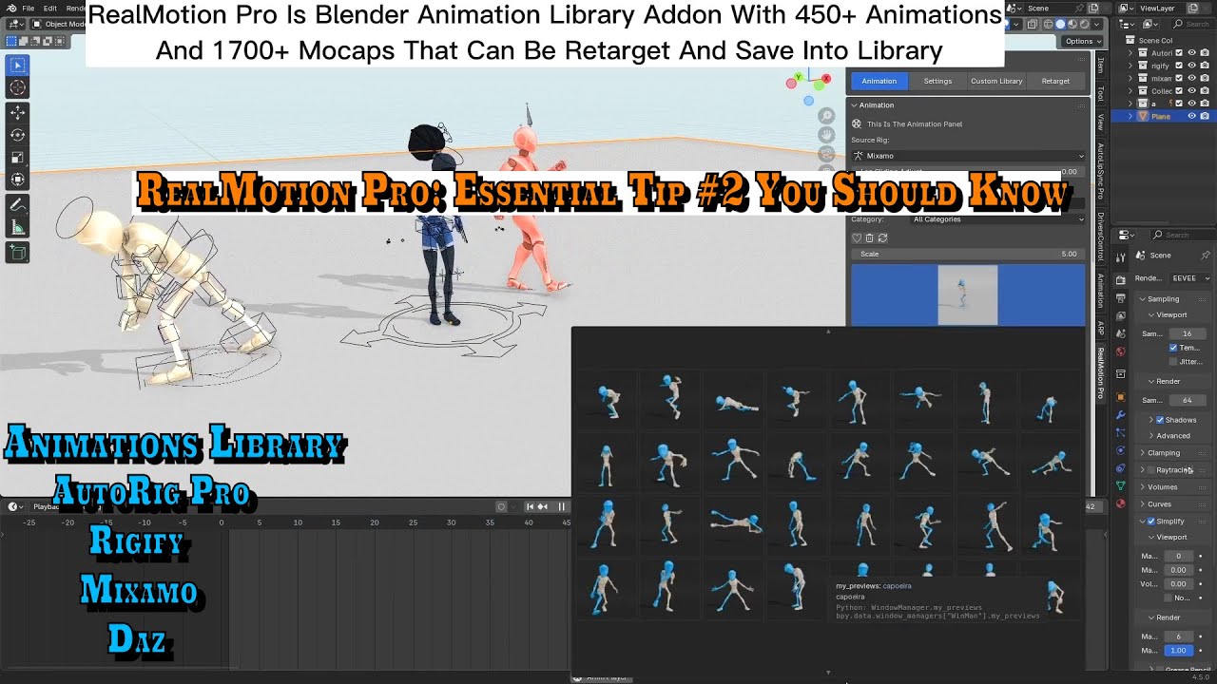Toggle the rigify collection exclude checkbox

point(1179,66)
